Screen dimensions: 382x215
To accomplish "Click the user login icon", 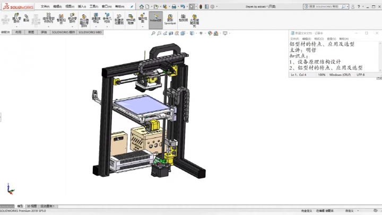I will [353, 6].
